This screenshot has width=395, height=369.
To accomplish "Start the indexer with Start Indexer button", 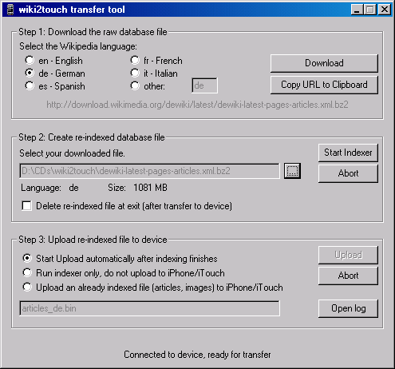I will coord(348,153).
